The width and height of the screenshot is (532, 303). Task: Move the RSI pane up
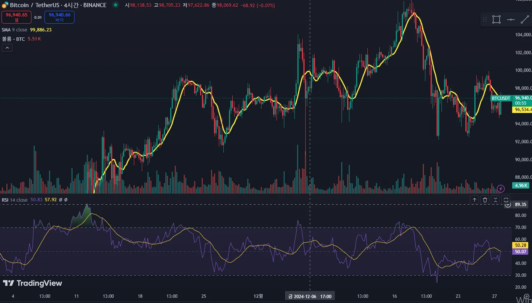pos(474,200)
